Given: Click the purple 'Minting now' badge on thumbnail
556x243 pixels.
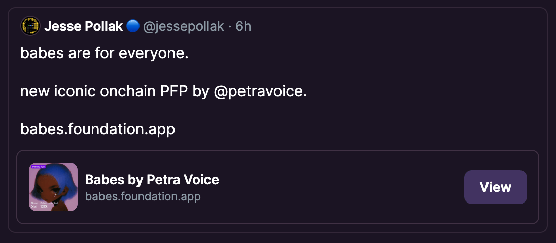Looking at the screenshot, I should 39,166.
